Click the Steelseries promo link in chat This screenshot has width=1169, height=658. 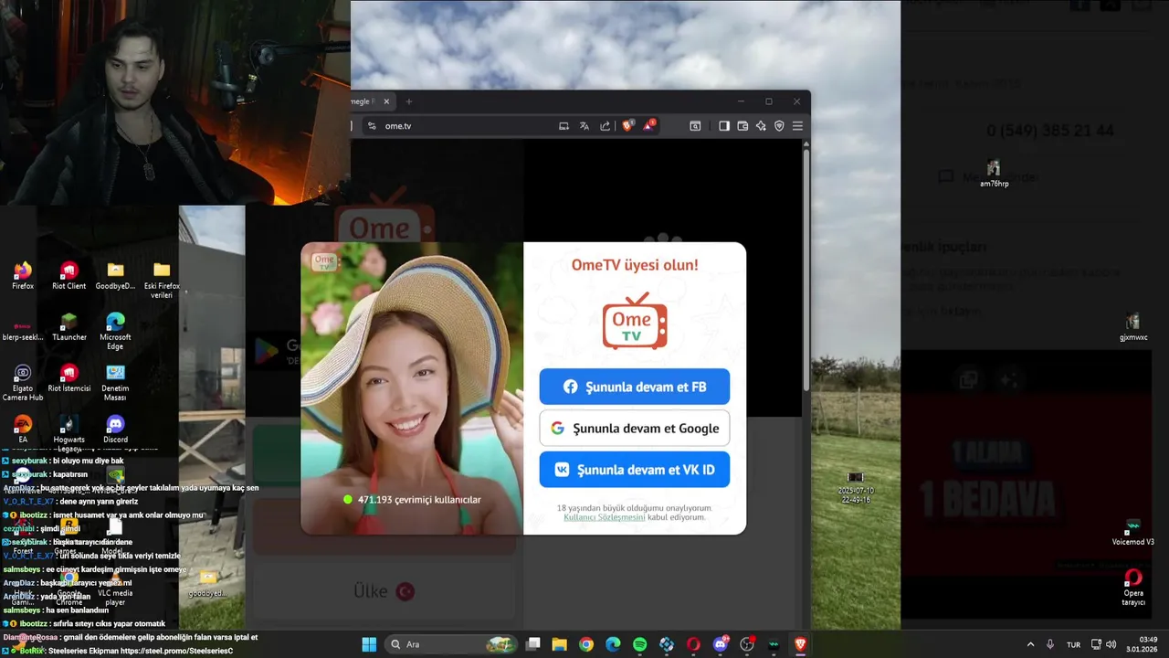click(177, 651)
